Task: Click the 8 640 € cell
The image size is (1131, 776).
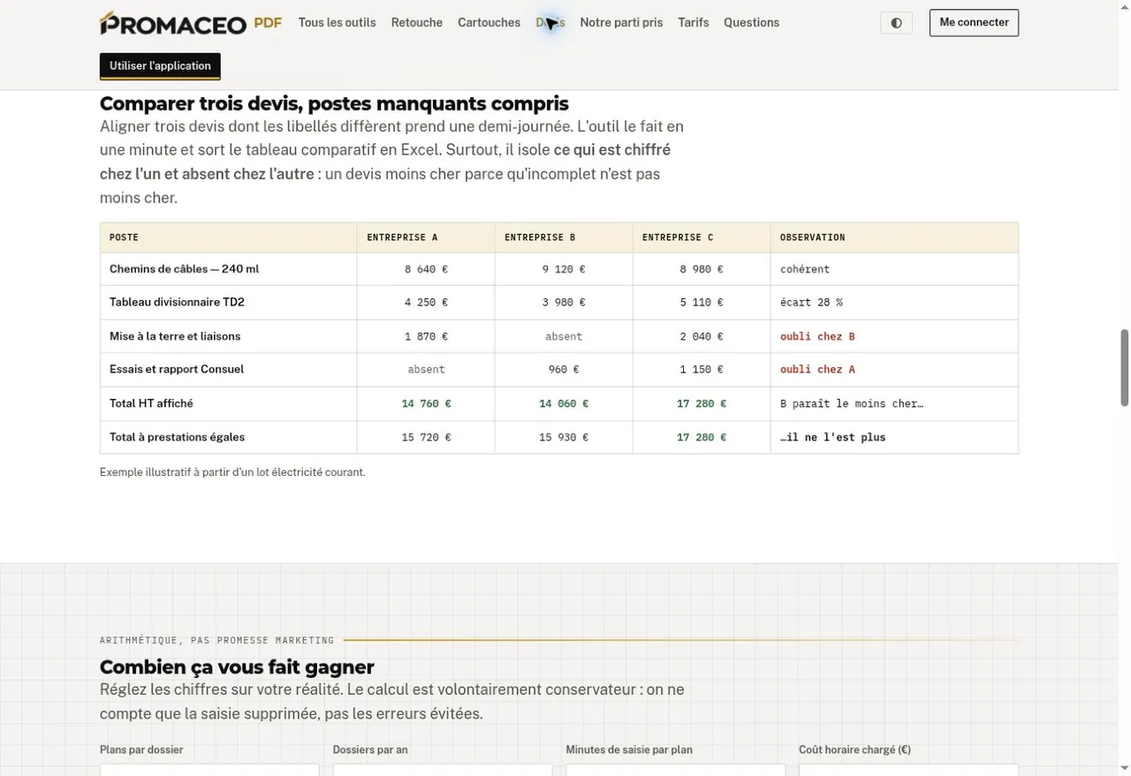Action: [x=426, y=269]
